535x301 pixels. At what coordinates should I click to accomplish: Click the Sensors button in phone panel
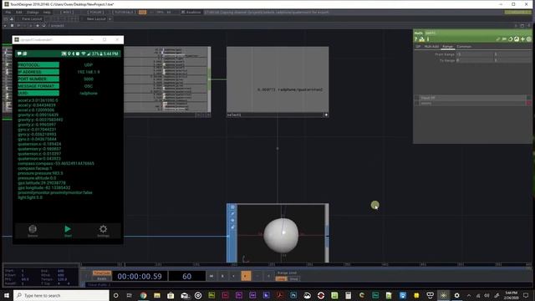(x=33, y=231)
